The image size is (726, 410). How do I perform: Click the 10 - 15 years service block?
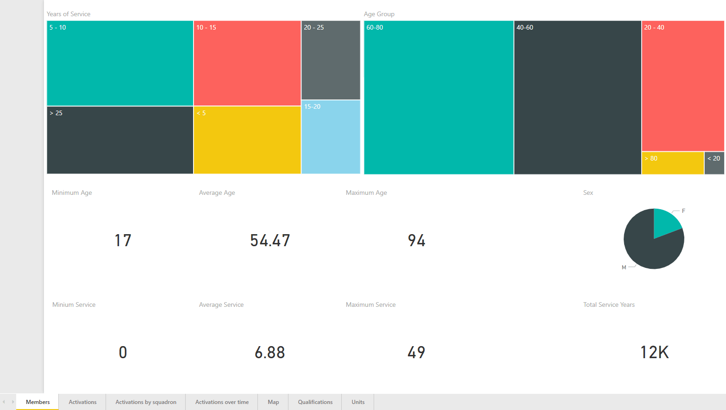click(247, 63)
